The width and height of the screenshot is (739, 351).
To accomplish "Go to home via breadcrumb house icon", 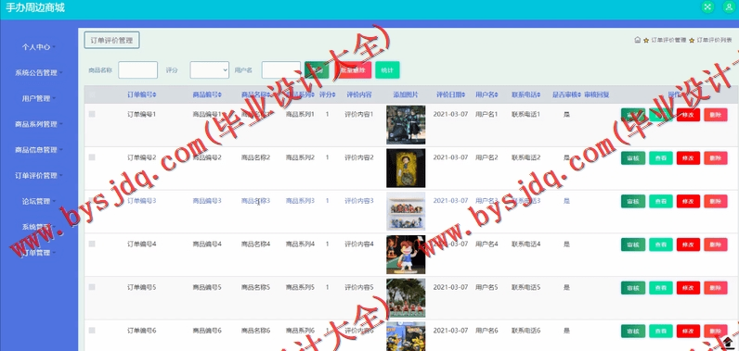I will (x=637, y=41).
